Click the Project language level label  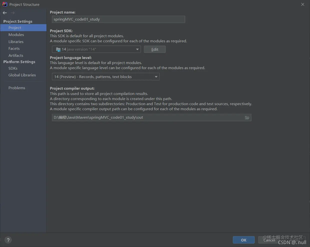tap(71, 58)
